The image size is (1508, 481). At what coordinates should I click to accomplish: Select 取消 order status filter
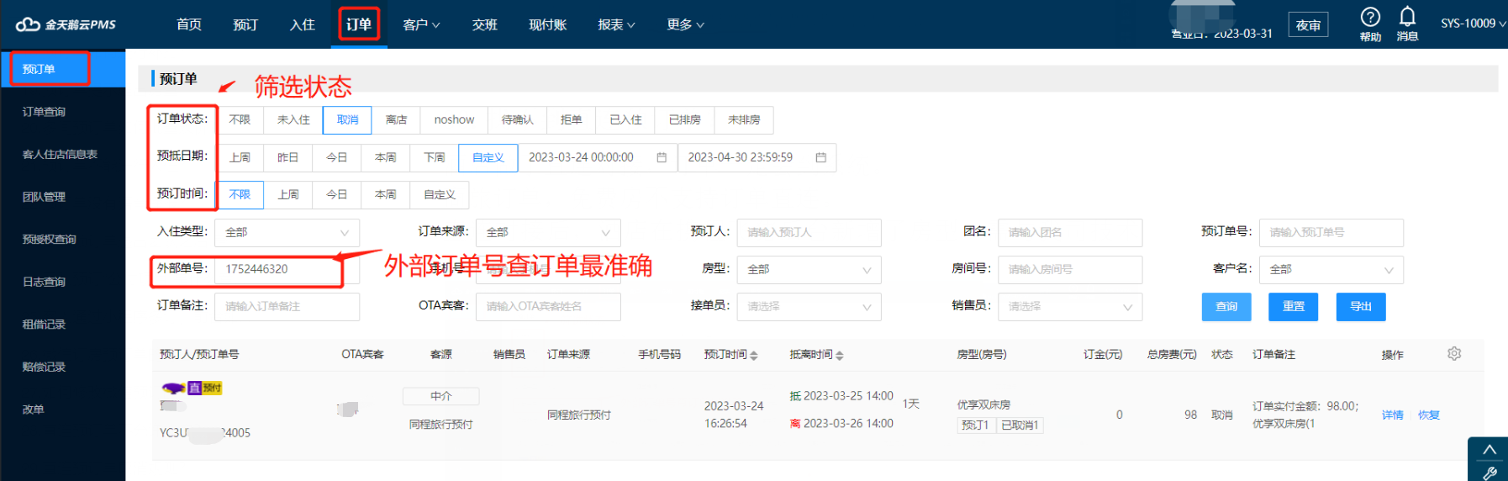(347, 120)
